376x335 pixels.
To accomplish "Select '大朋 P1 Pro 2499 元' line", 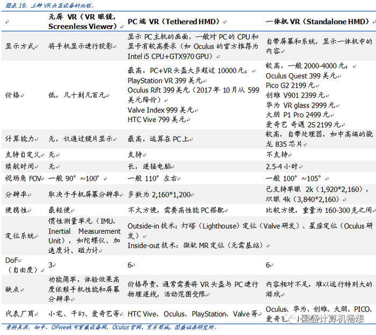I will pos(298,115).
